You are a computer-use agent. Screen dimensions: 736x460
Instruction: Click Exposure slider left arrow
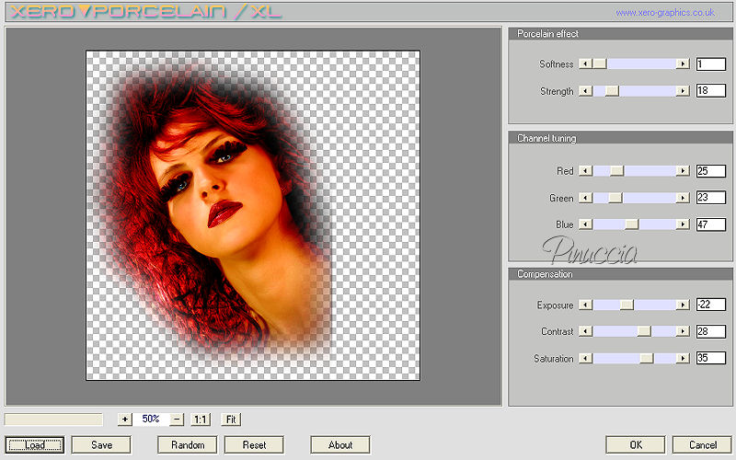point(585,305)
